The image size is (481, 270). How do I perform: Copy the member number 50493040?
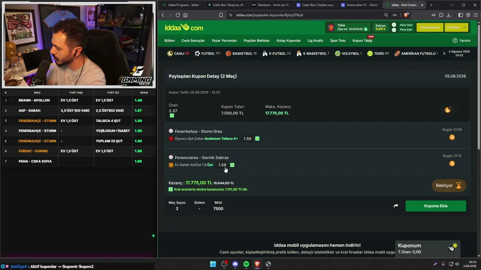point(366,29)
